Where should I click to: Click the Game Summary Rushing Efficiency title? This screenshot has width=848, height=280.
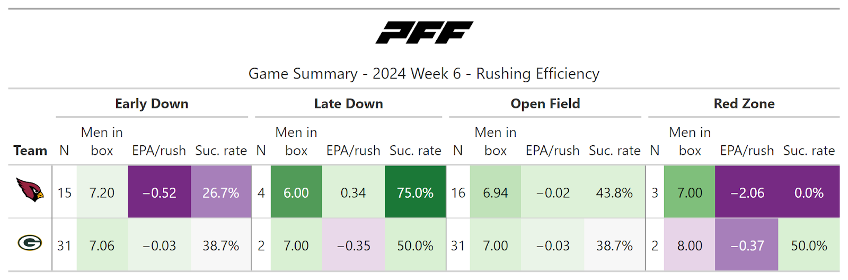(424, 74)
